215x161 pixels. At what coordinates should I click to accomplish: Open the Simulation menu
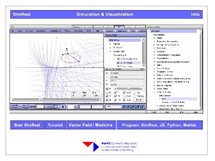pos(41,31)
